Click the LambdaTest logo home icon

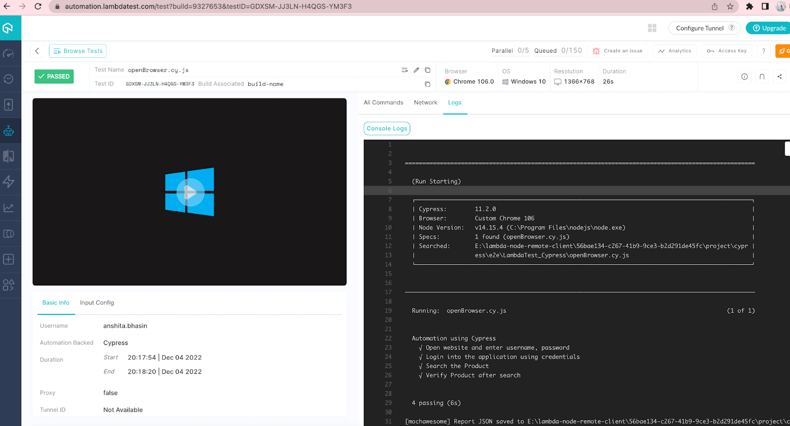click(x=8, y=28)
